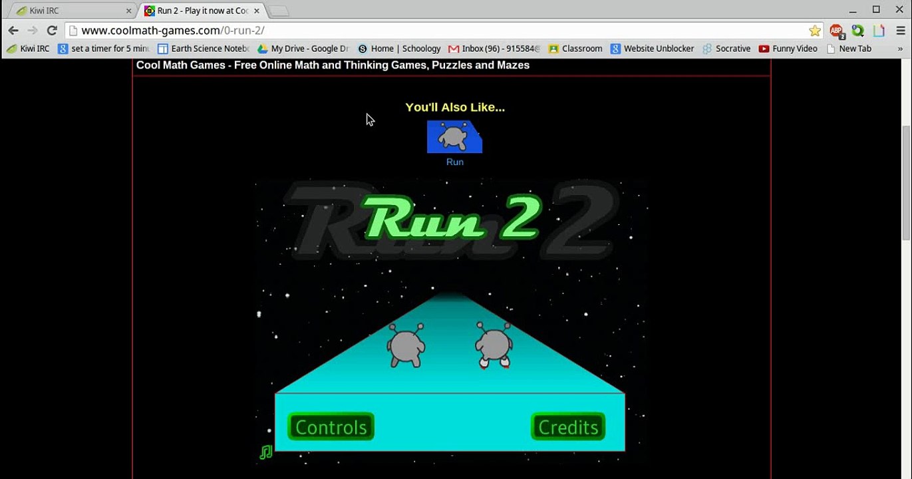This screenshot has width=912, height=479.
Task: Close the Run 2 tab
Action: [257, 11]
